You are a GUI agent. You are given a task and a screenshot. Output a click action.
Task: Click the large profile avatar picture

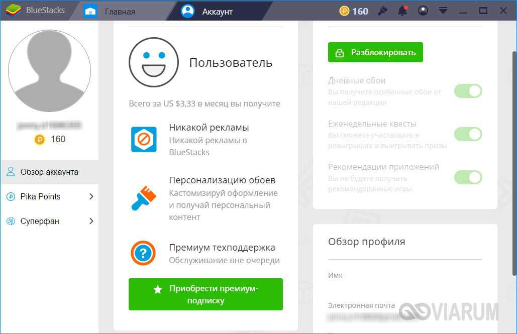(49, 71)
